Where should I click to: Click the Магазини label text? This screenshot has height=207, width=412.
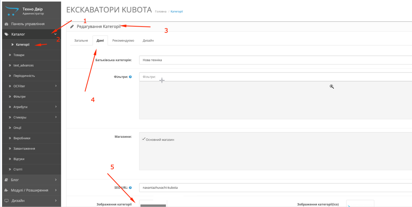pos(123,137)
